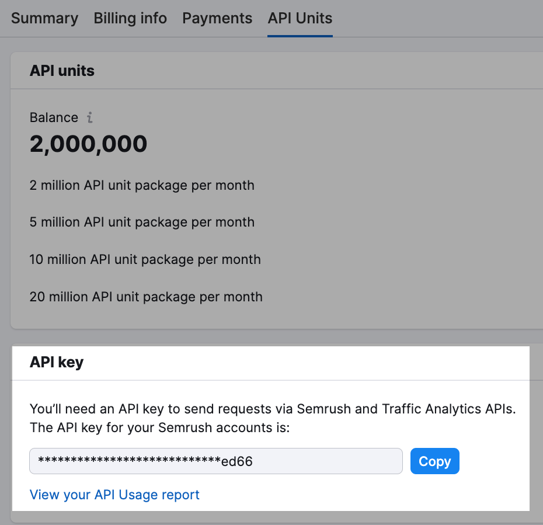Switch to the Billing info tab
The height and width of the screenshot is (525, 543).
pos(130,18)
